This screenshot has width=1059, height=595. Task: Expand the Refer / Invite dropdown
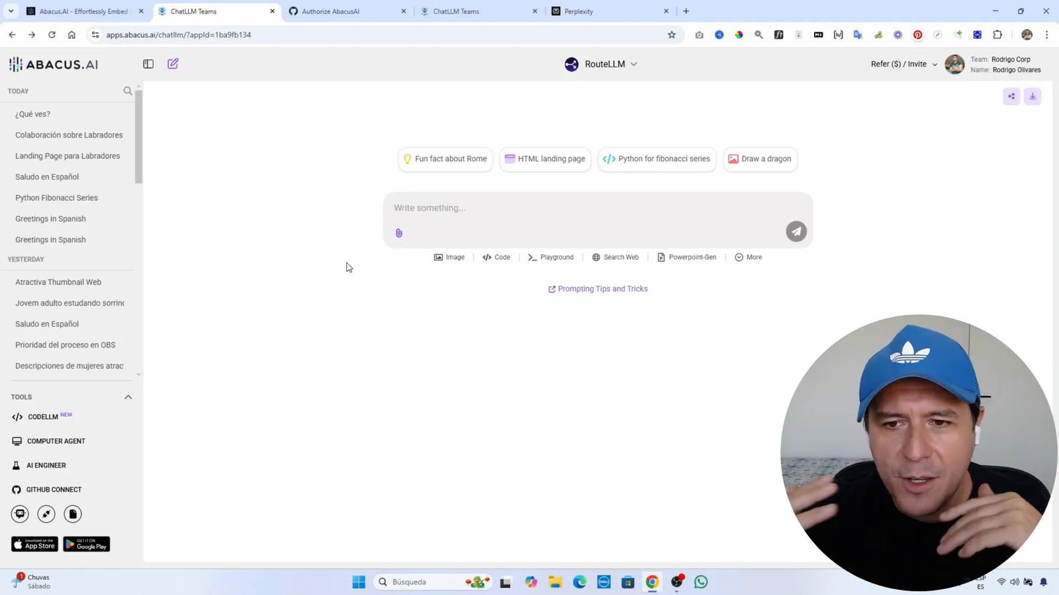pyautogui.click(x=903, y=63)
